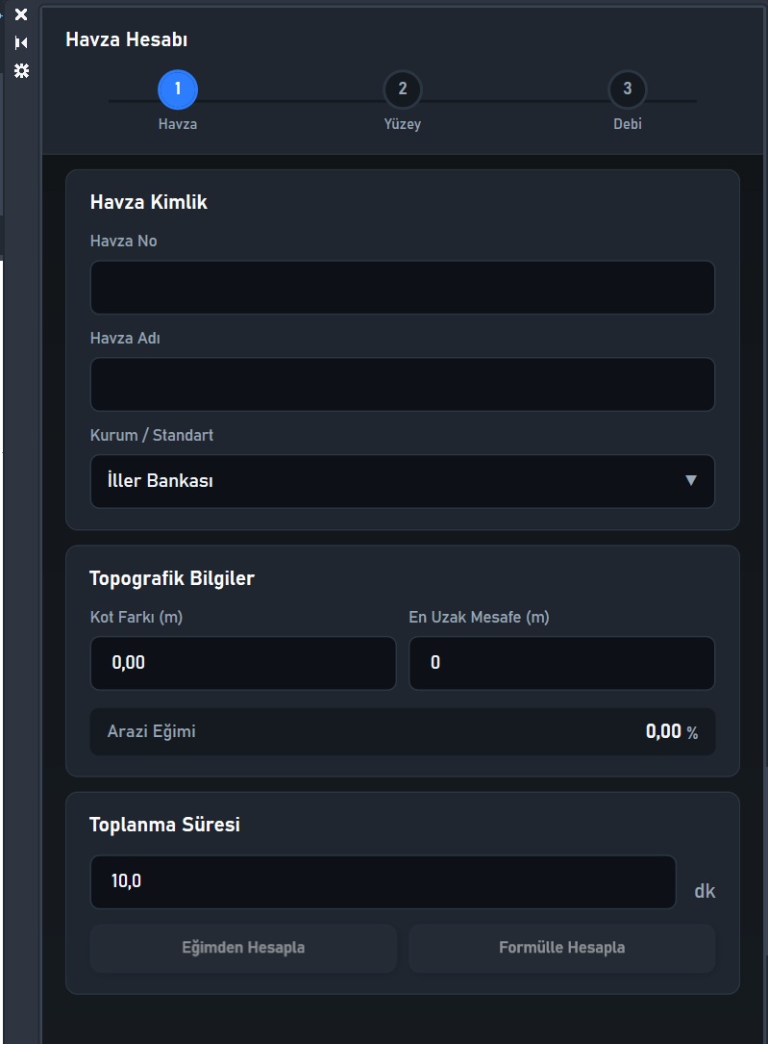The image size is (768, 1044).
Task: Click the Eğimden Hesapla button
Action: [x=243, y=948]
